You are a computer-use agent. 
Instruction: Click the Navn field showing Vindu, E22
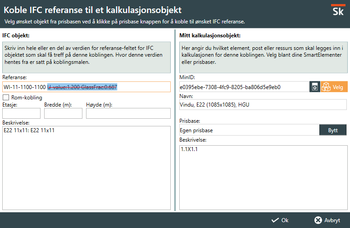click(x=263, y=105)
